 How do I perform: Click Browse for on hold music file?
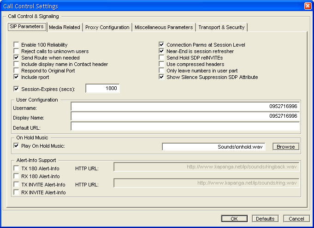pyautogui.click(x=285, y=147)
